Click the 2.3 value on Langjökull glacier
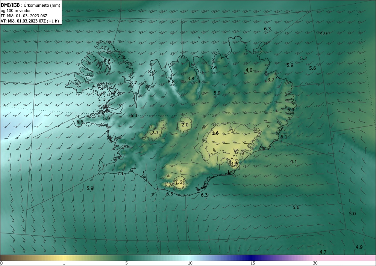Viewport: 376px width, 266px height. pos(155,132)
